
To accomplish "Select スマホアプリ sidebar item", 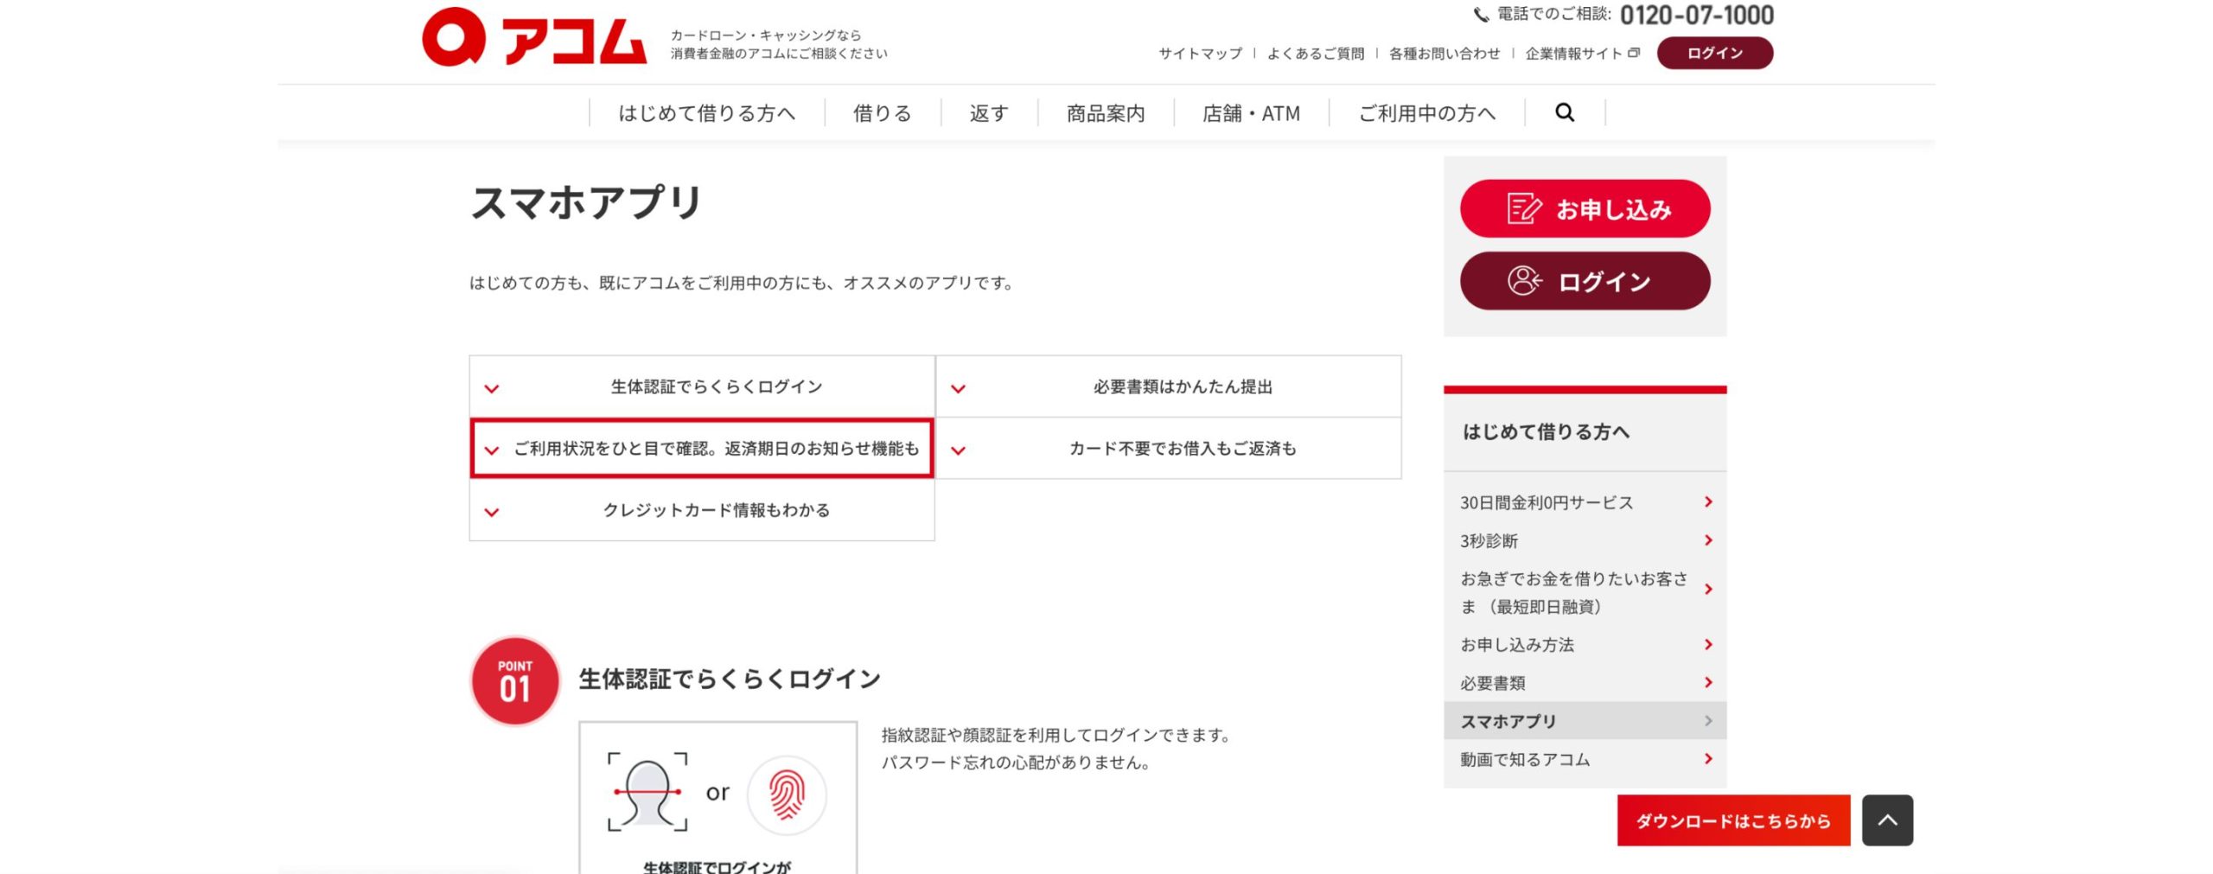I will pos(1585,720).
